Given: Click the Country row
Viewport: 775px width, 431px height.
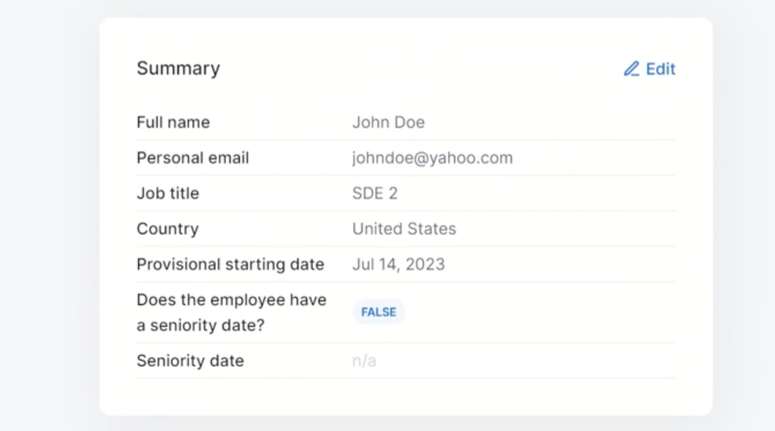Looking at the screenshot, I should coord(406,229).
